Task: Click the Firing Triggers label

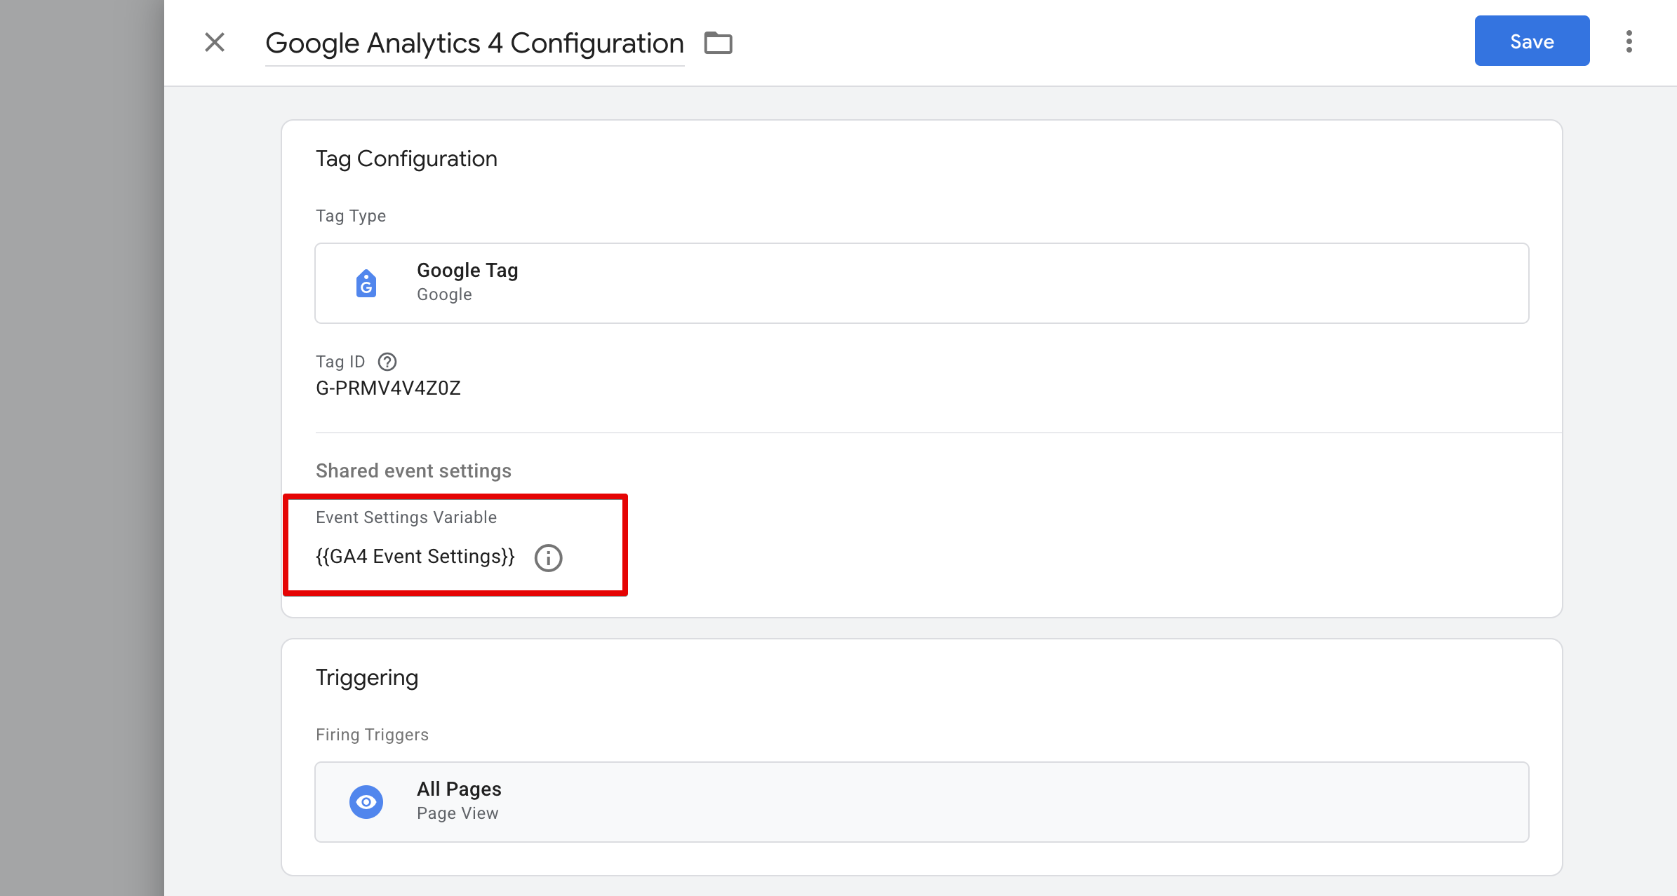Action: point(372,735)
